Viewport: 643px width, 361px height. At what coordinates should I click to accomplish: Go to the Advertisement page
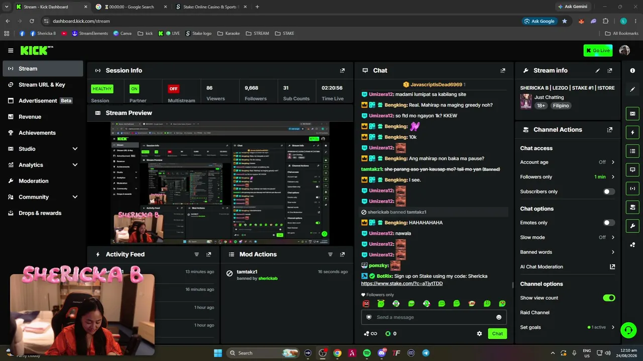click(43, 101)
